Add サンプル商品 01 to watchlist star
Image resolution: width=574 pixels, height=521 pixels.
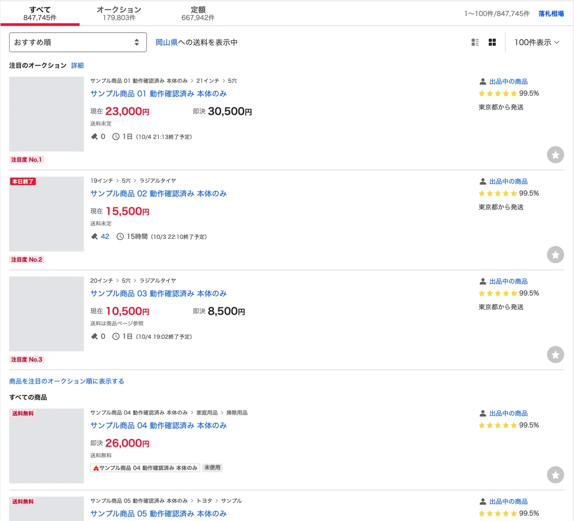coord(555,155)
